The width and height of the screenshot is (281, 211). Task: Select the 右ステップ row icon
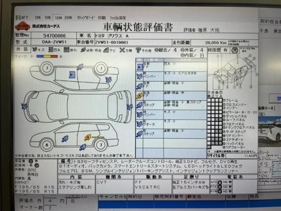click(140, 134)
